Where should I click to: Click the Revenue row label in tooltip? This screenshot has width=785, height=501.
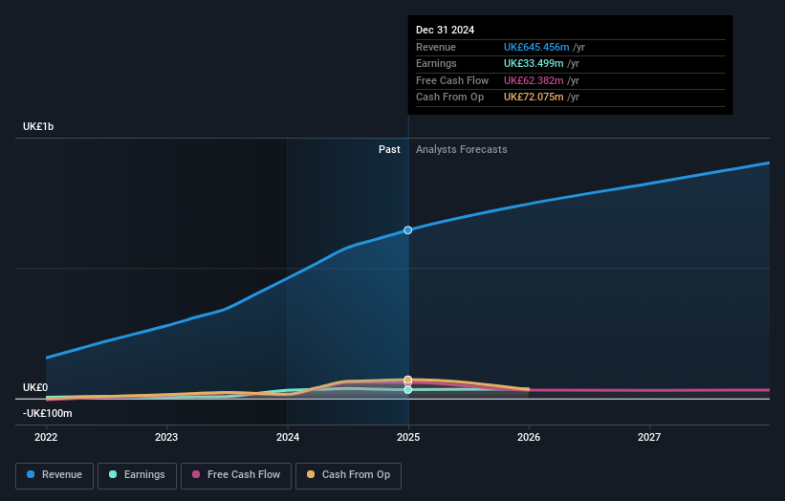(436, 47)
